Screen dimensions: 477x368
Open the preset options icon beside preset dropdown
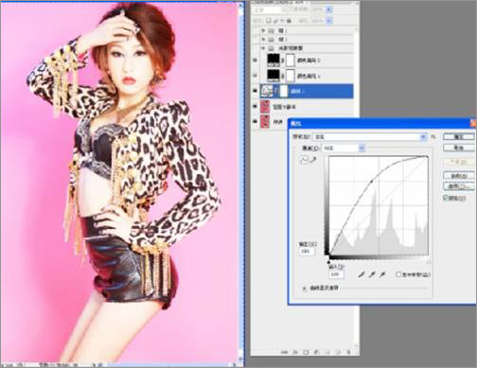click(433, 137)
